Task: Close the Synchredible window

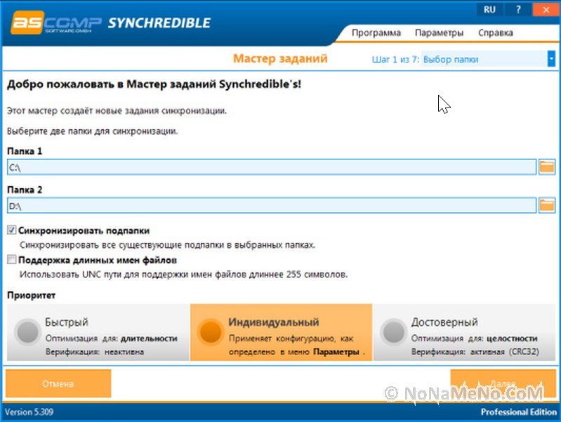Action: tap(546, 9)
